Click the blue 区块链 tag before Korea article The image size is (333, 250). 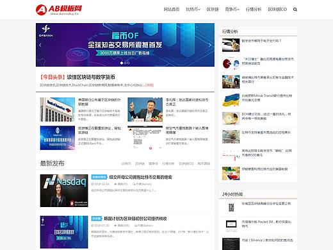pos(97,219)
